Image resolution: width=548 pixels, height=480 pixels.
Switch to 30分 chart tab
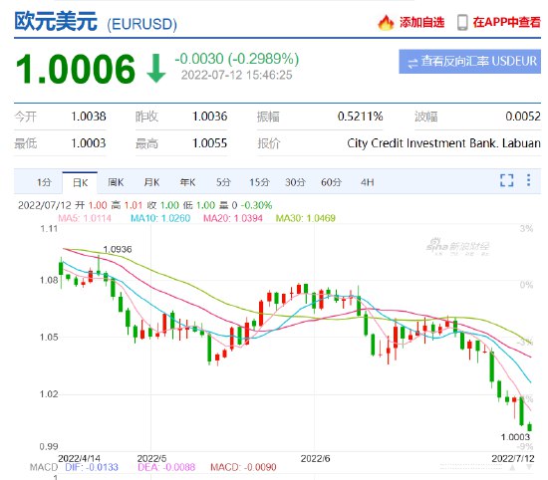[295, 182]
